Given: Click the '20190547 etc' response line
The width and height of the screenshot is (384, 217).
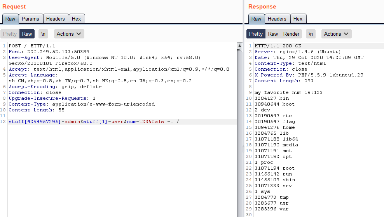Looking at the screenshot, I should [x=273, y=116].
